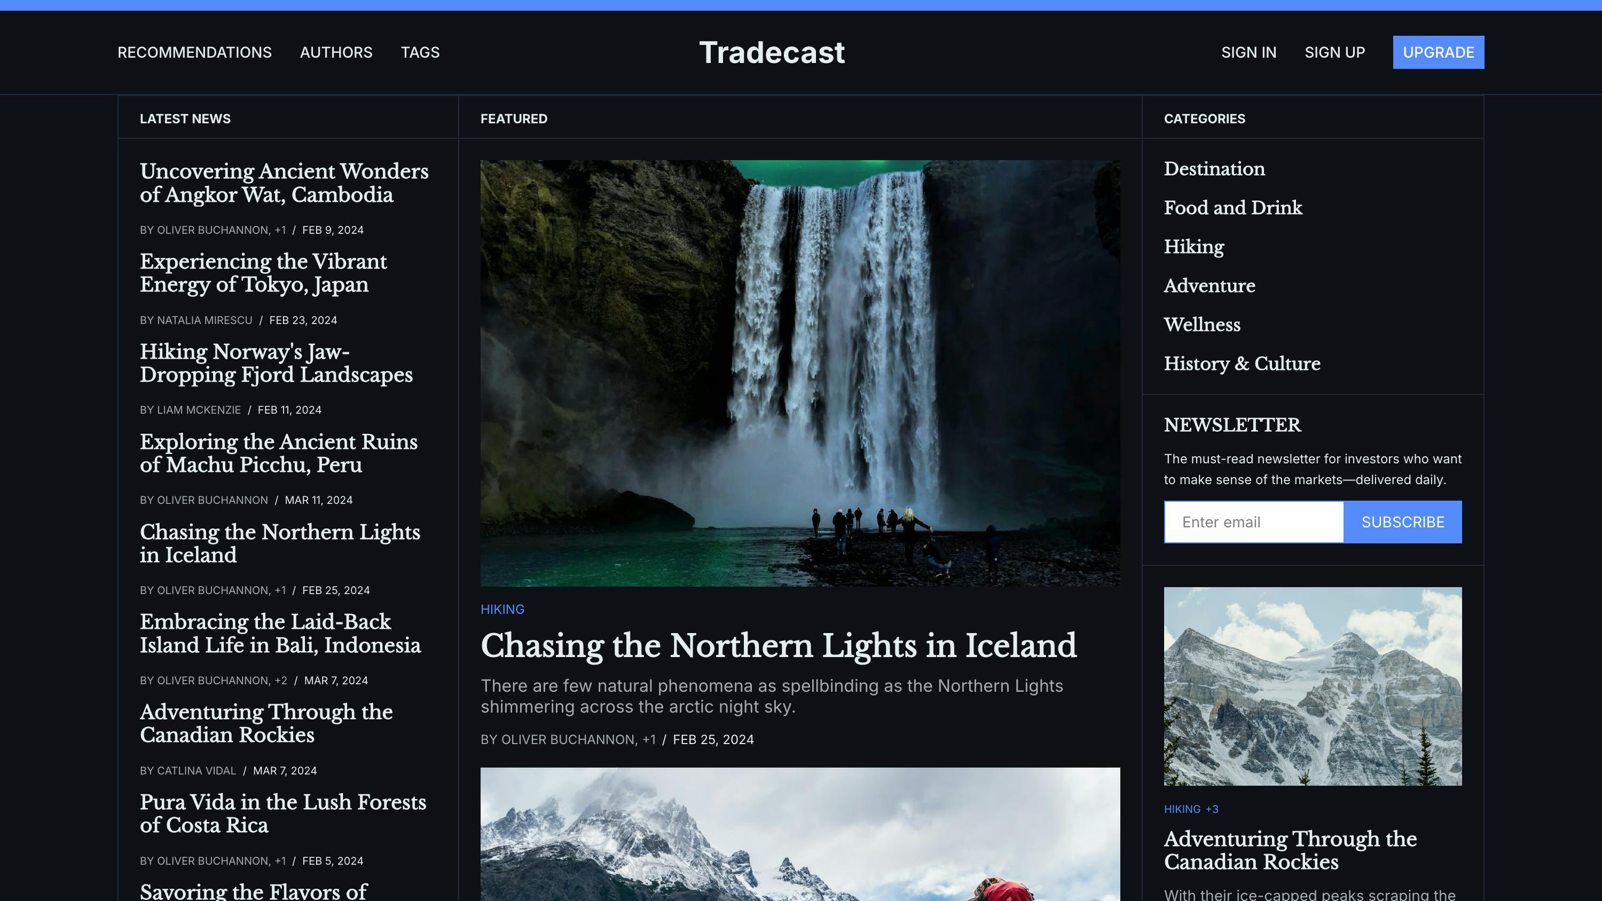Image resolution: width=1602 pixels, height=901 pixels.
Task: Open the Wellness category
Action: tap(1201, 325)
